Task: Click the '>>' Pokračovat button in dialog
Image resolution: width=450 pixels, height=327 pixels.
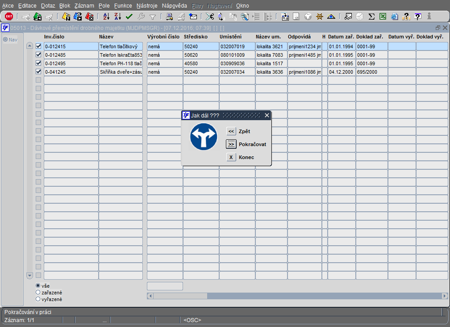Action: coord(231,144)
